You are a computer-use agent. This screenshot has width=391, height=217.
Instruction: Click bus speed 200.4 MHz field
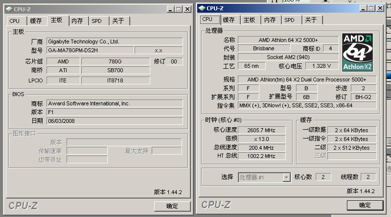(261, 148)
